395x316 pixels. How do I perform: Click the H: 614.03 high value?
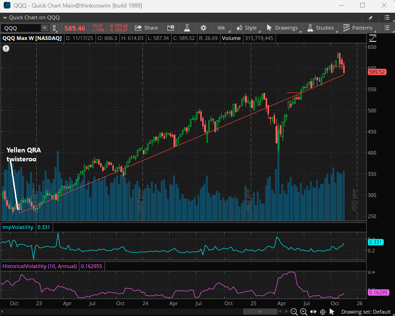pyautogui.click(x=132, y=38)
